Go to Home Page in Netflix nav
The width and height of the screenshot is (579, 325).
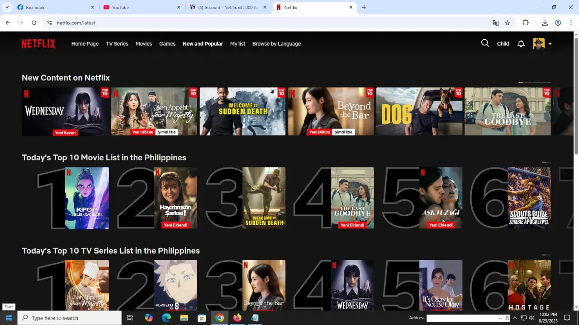tap(85, 44)
